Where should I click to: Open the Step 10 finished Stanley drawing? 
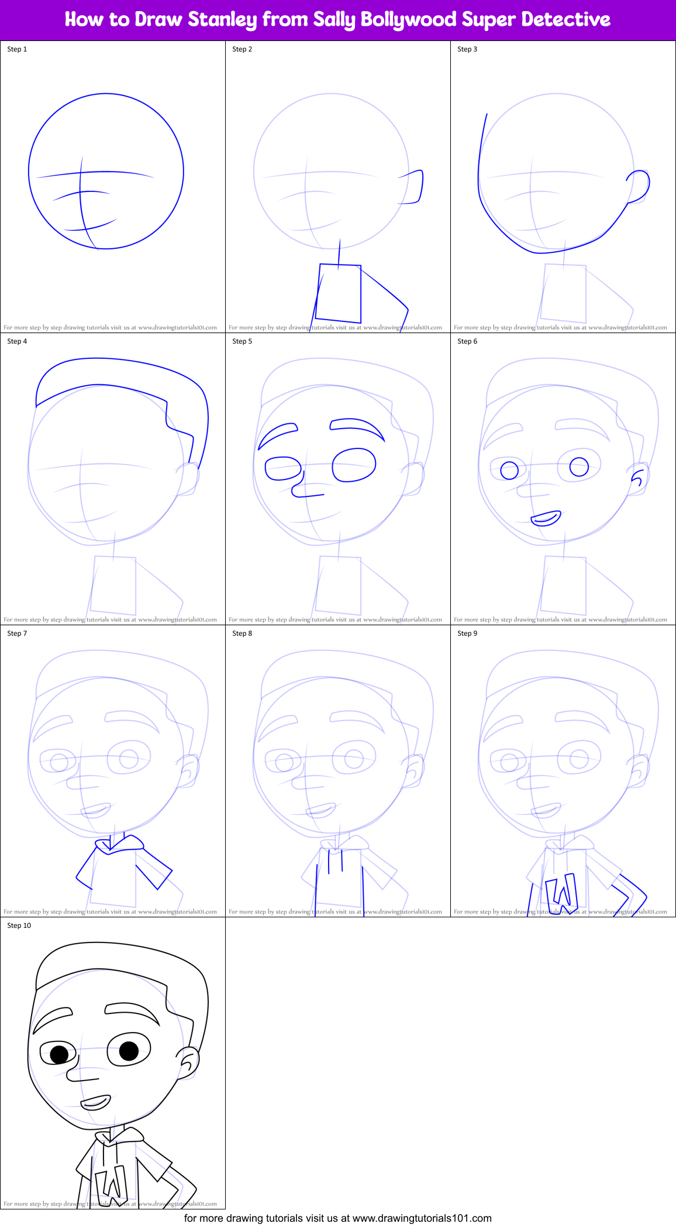tap(113, 1063)
